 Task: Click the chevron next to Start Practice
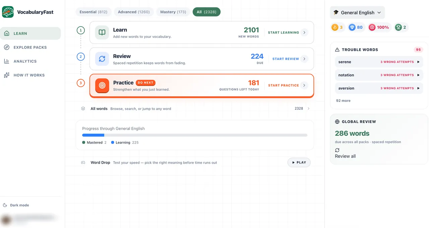[304, 85]
